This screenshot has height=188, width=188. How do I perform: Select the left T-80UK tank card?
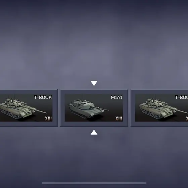coord(29,108)
